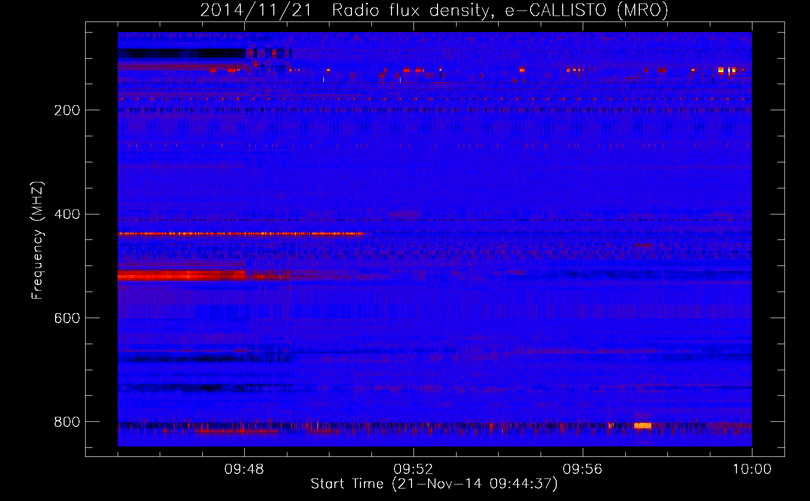Image resolution: width=810 pixels, height=501 pixels.
Task: Click the thick red band near 520 MHz
Action: tap(181, 275)
